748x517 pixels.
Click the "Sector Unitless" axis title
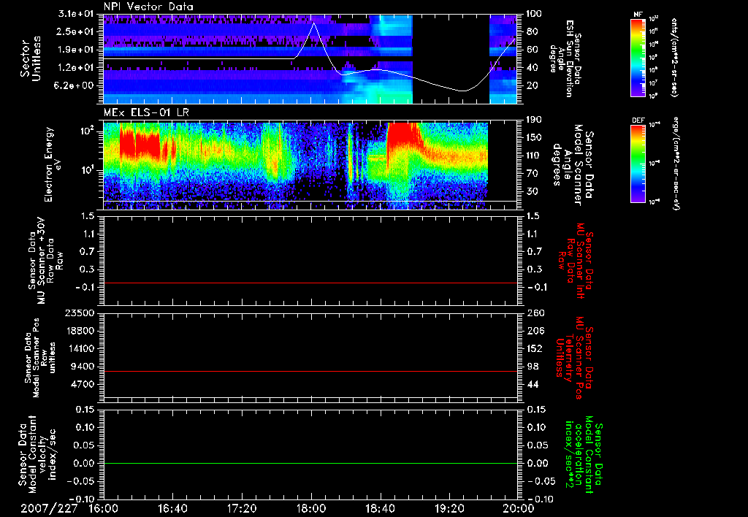tap(31, 58)
